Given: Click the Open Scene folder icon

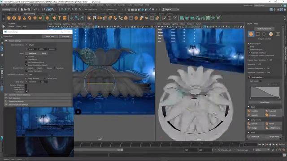Looking at the screenshot, I should click(x=25, y=9).
